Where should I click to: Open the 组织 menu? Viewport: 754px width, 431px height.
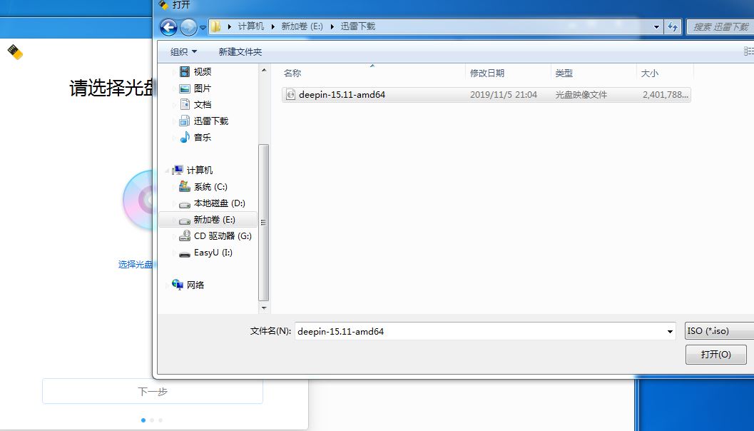point(184,51)
